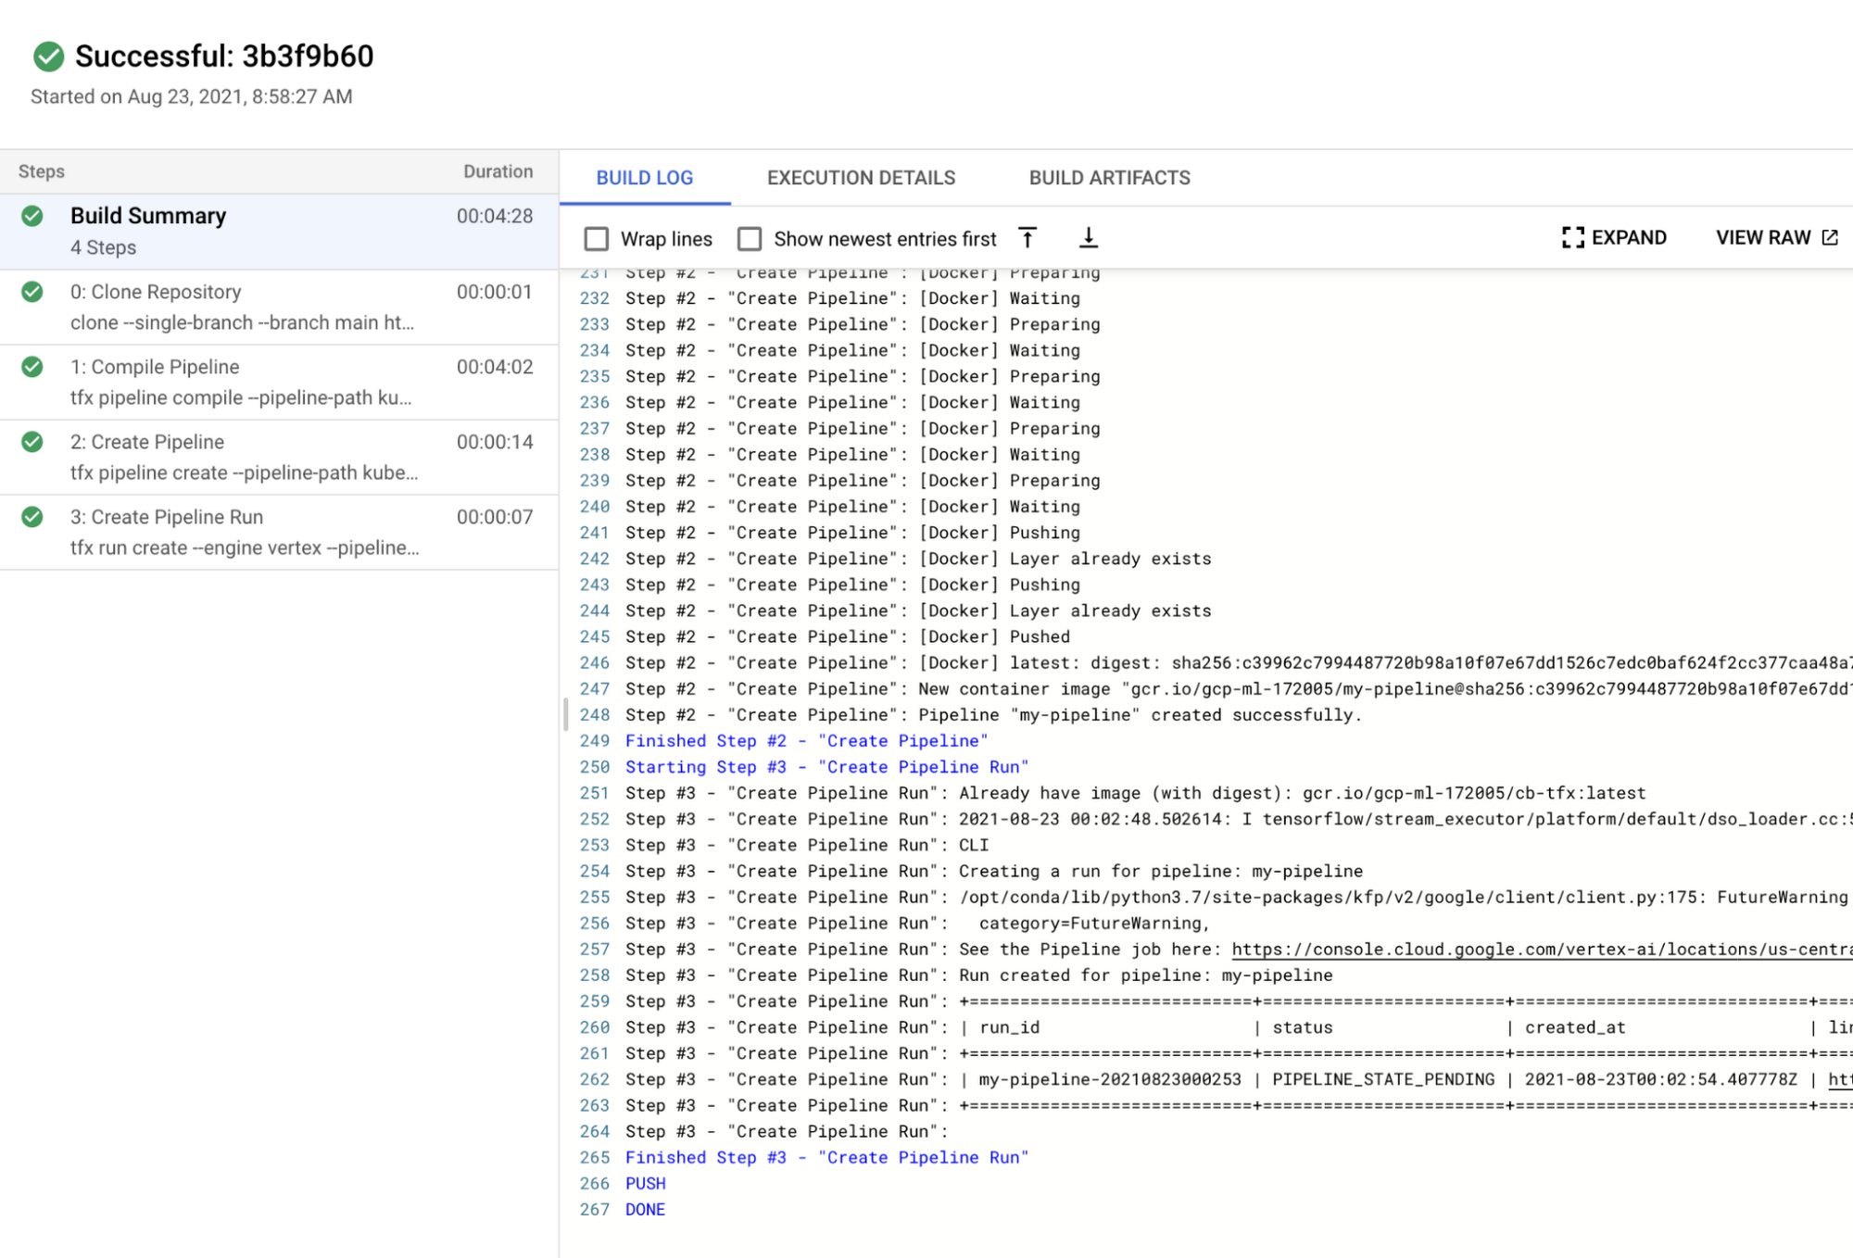Viewport: 1853px width, 1258px height.
Task: Click log line 250 Starting Step #3
Action: 826,767
